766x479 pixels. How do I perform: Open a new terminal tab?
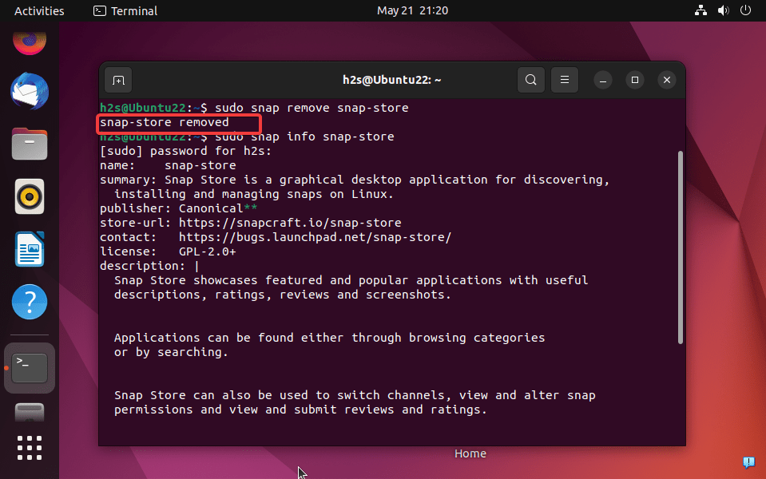tap(118, 80)
